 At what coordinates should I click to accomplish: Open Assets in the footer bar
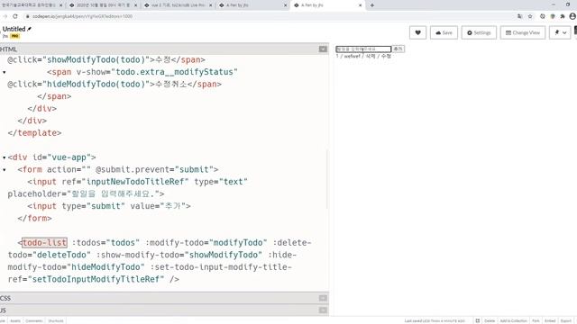(x=15, y=320)
